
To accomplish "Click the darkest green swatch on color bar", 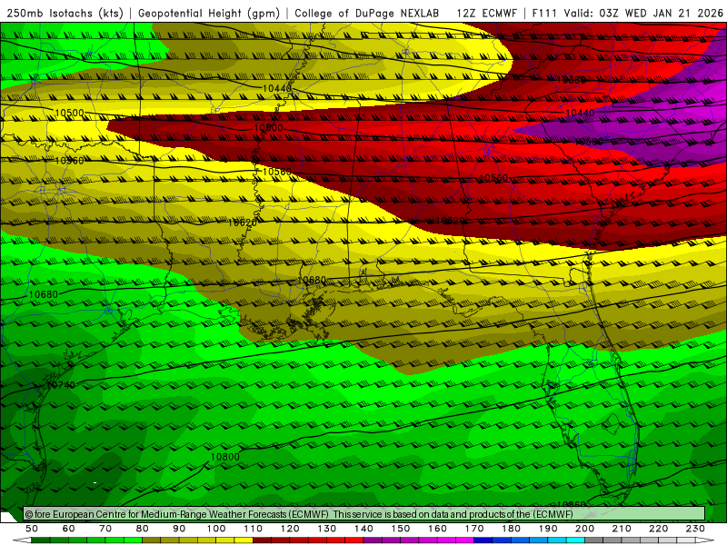I will (x=41, y=540).
